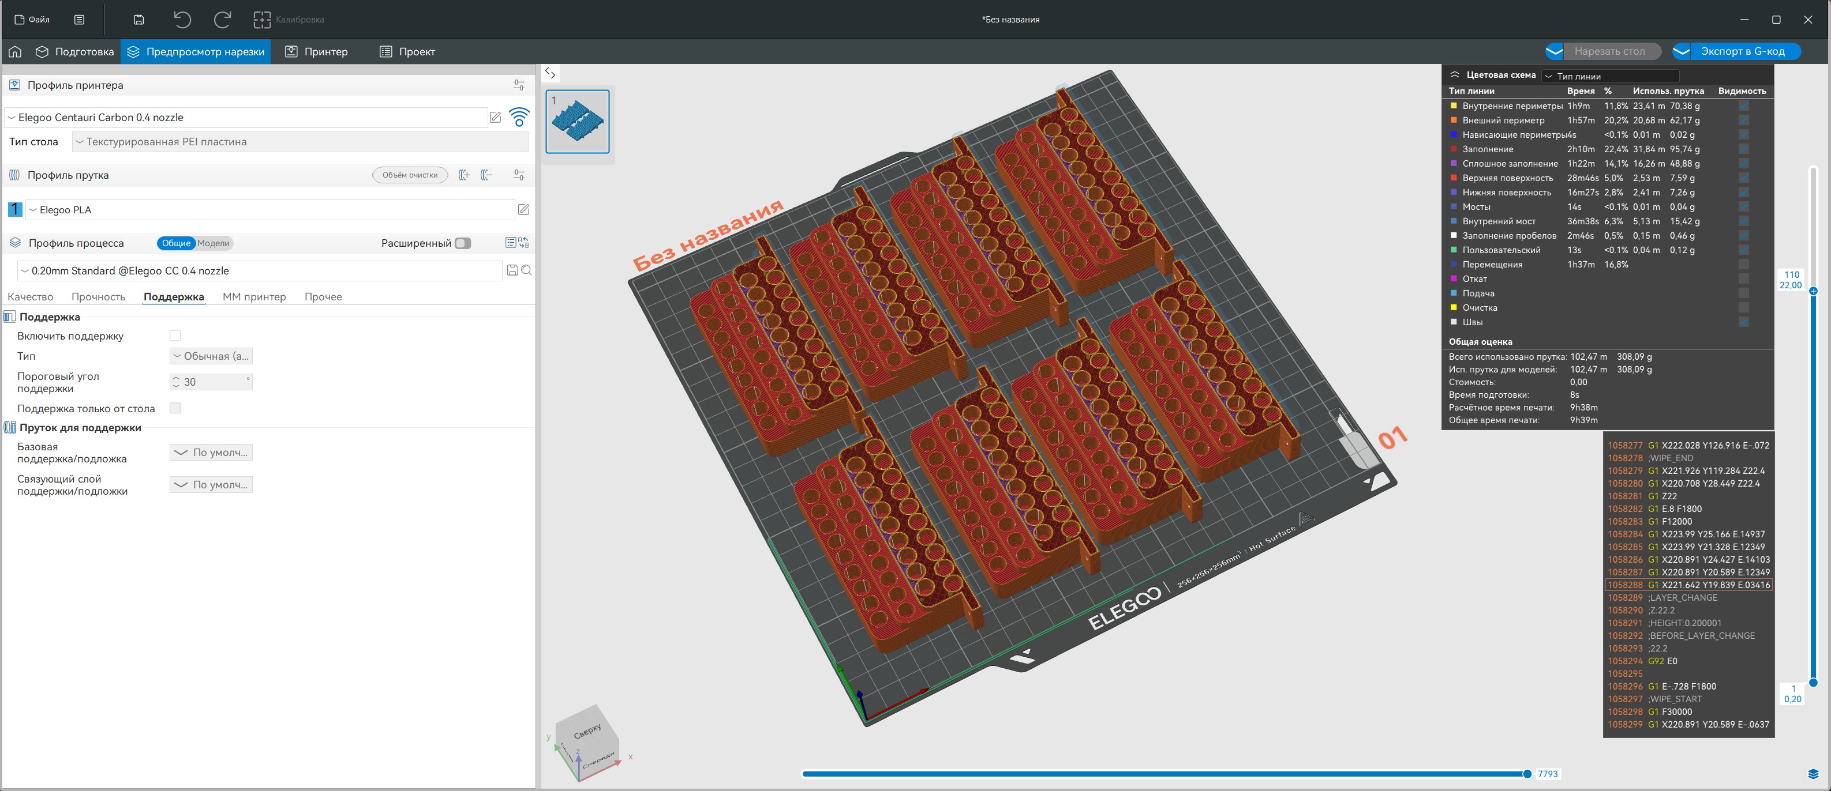Enable the "Включить поддержку" checkbox
The height and width of the screenshot is (791, 1831).
[x=175, y=336]
